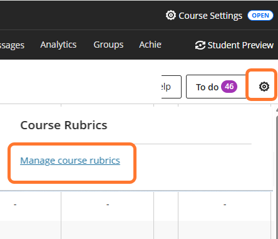278x239 pixels.
Task: Click the Course Settings label
Action: click(210, 16)
